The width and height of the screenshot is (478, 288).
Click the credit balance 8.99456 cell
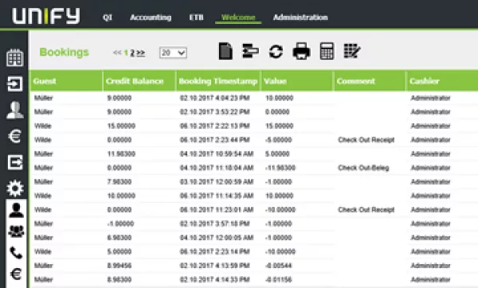point(119,266)
